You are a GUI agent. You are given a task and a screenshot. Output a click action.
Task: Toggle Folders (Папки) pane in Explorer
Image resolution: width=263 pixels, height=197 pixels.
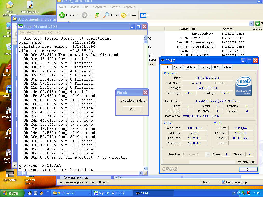click(x=128, y=15)
